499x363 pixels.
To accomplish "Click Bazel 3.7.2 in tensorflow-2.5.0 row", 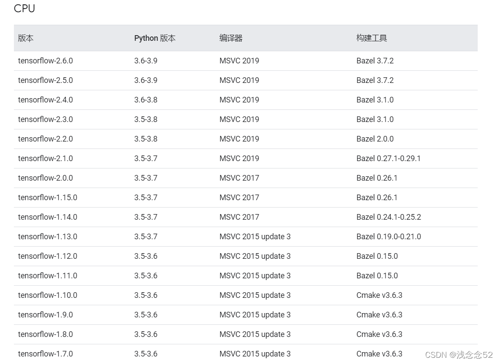I will point(375,80).
